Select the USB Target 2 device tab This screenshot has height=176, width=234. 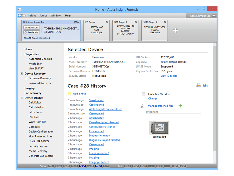pos(126,30)
